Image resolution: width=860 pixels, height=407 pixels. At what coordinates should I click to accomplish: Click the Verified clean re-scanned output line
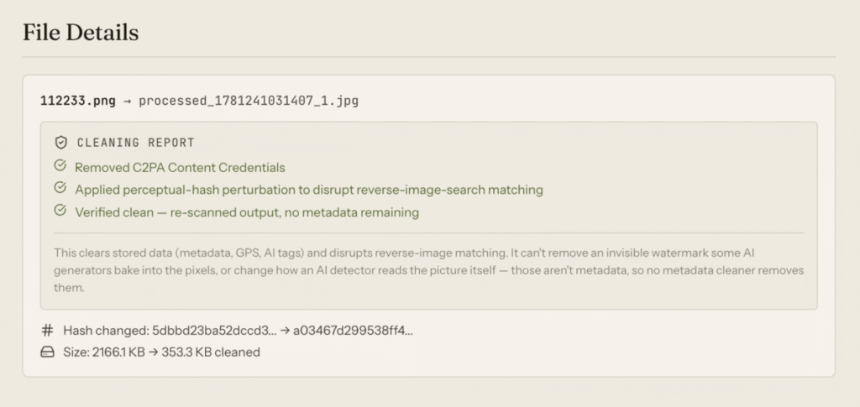click(x=247, y=212)
